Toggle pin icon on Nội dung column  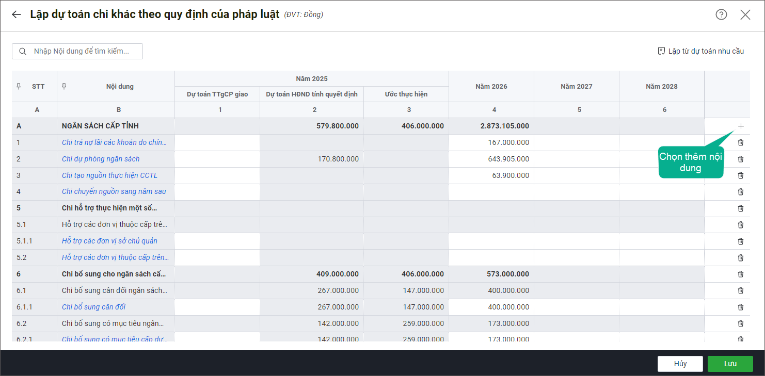point(64,86)
